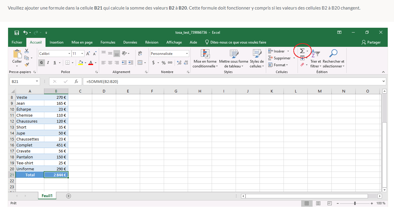Switch to page layout view in status bar
Screen dimensions: 394x210
318,203
